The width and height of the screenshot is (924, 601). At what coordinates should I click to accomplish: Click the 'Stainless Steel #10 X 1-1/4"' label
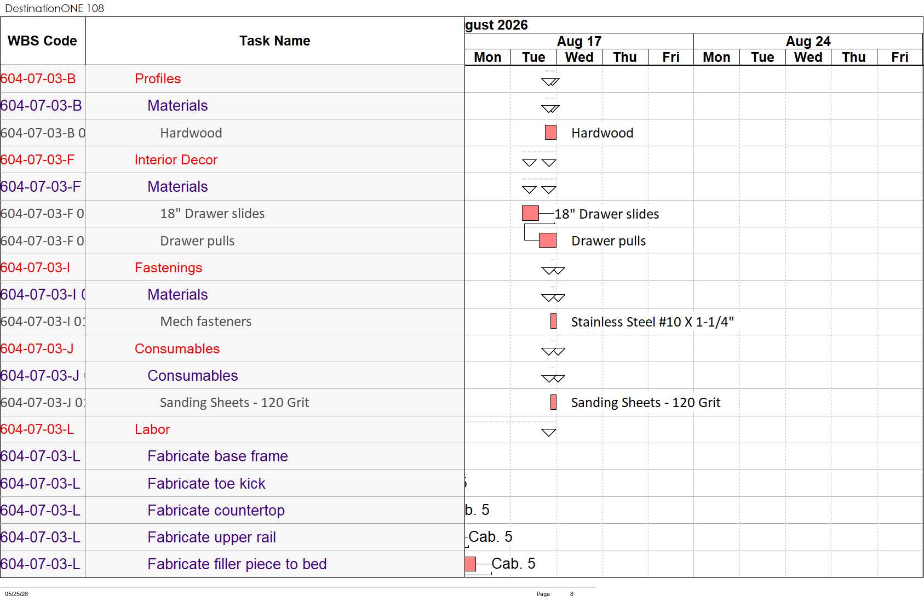point(652,322)
